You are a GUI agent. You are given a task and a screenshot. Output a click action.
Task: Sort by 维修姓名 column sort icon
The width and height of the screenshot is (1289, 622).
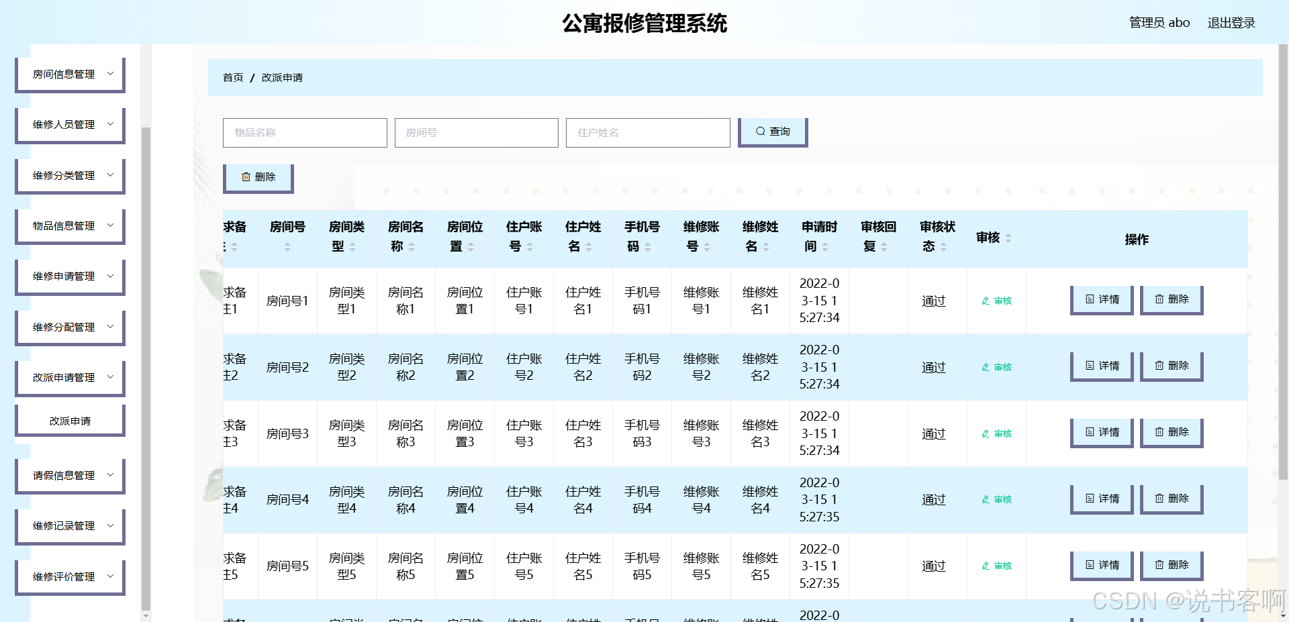pos(766,247)
